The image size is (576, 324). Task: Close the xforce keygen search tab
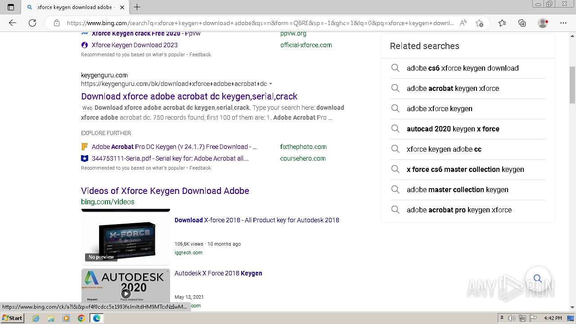[122, 7]
